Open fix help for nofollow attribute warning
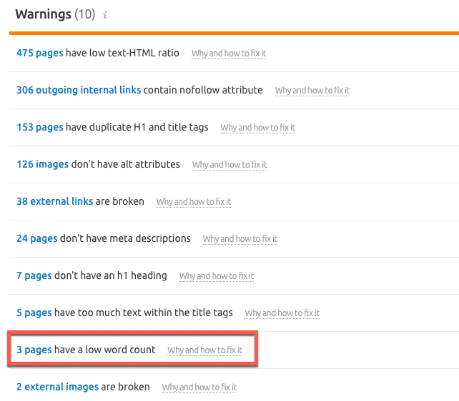459x401 pixels. pos(312,91)
